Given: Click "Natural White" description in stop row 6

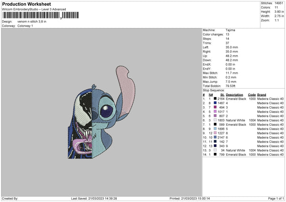Looking at the screenshot, I should 235,121.
